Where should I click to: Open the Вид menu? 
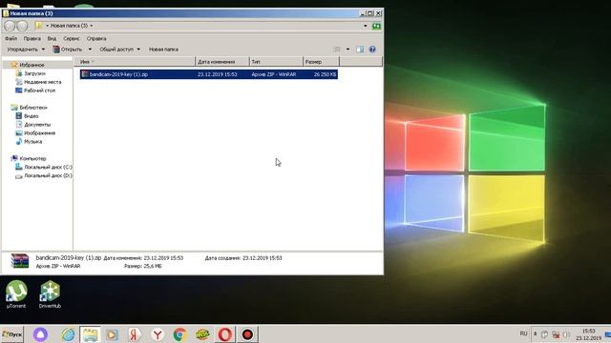(52, 38)
